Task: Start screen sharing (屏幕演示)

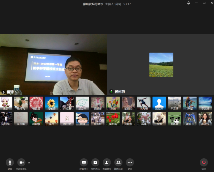Action: coord(84,162)
